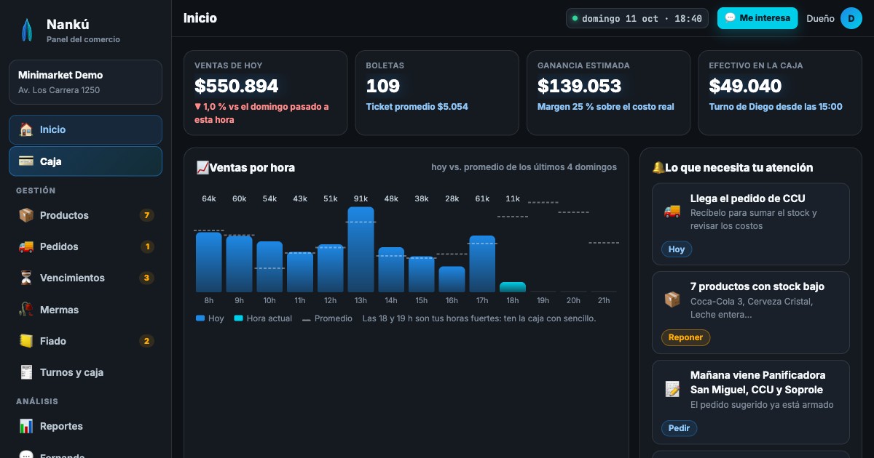Screen dimensions: 874x458
Task: Open Mermas menu item
Action: click(x=85, y=310)
